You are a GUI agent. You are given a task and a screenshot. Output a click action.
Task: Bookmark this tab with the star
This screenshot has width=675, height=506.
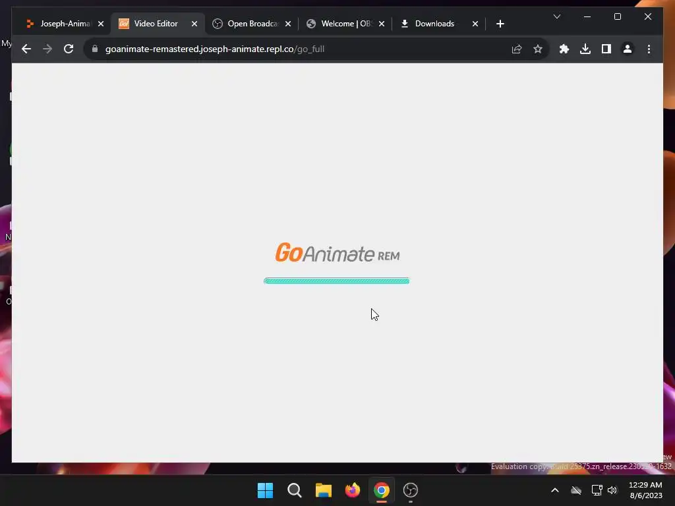point(538,49)
